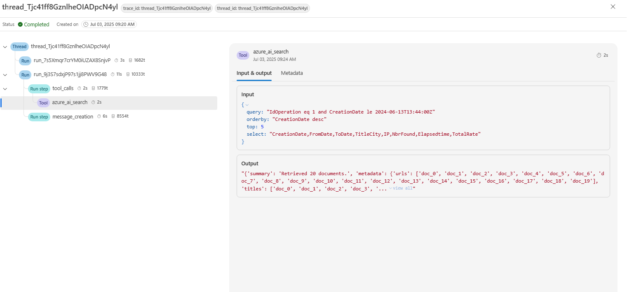Viewport: 627px width, 292px height.
Task: Click Run step badge for message_creation
Action: 39,117
